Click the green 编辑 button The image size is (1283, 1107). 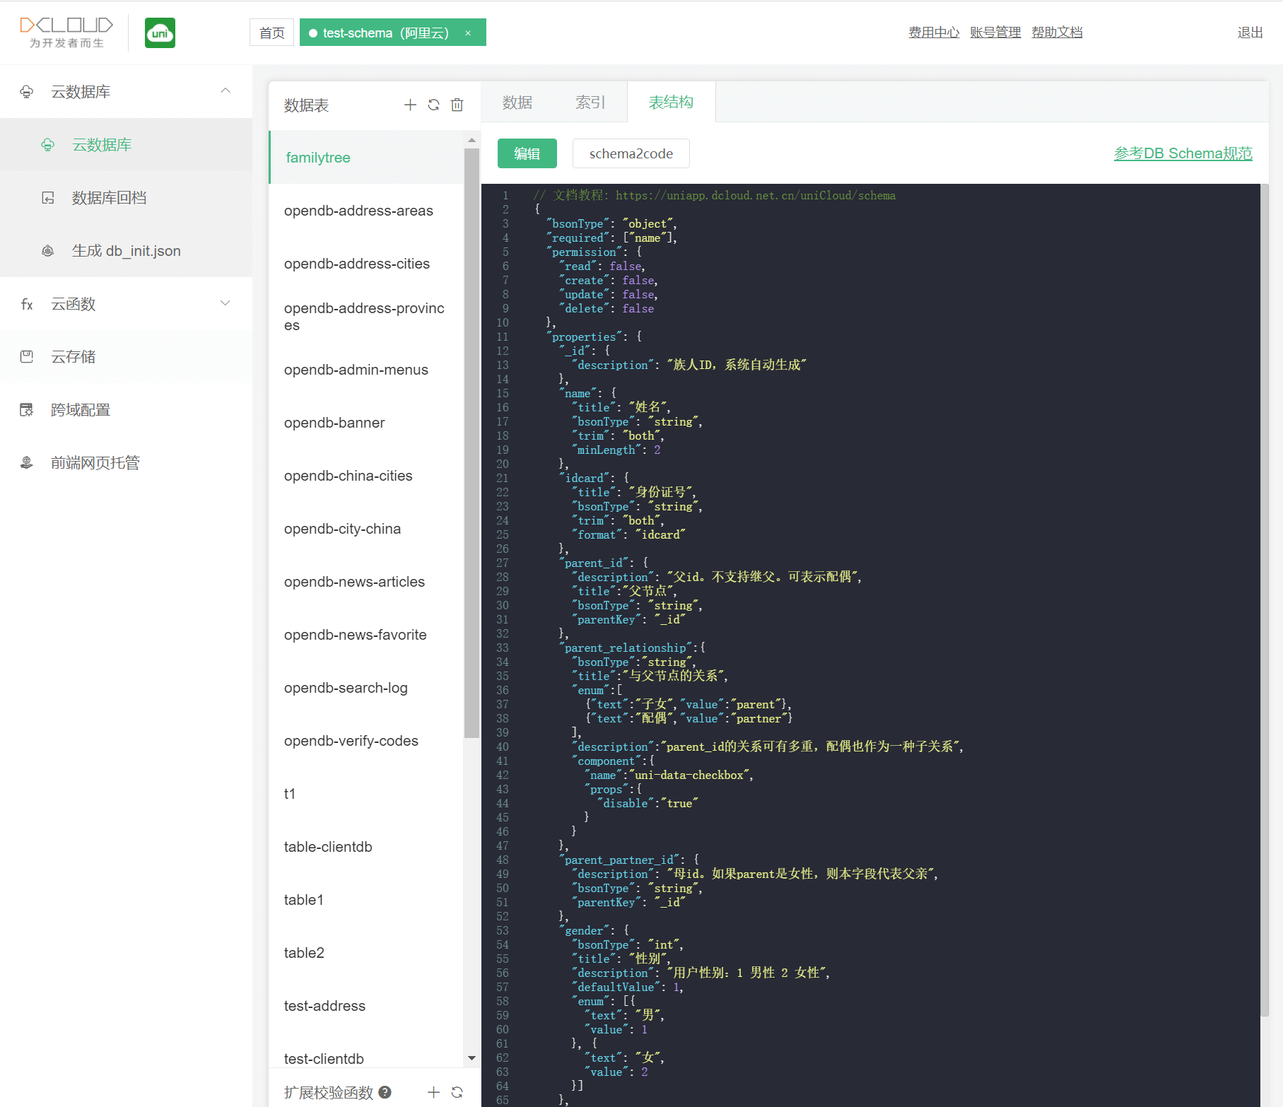[x=527, y=153]
